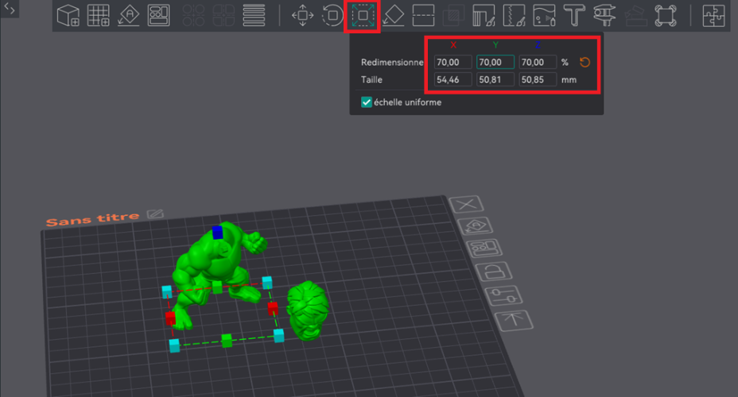Click the plate's upward arrow icon

[514, 321]
